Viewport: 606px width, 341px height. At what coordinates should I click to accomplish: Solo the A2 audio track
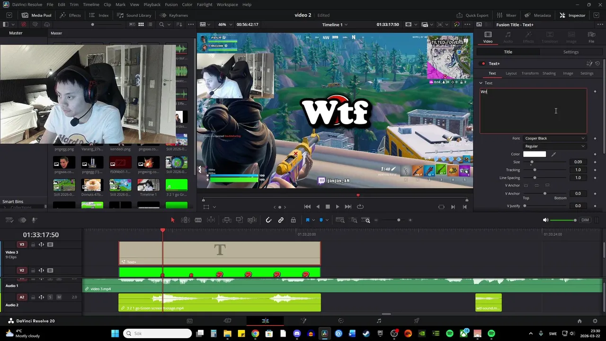coord(51,297)
